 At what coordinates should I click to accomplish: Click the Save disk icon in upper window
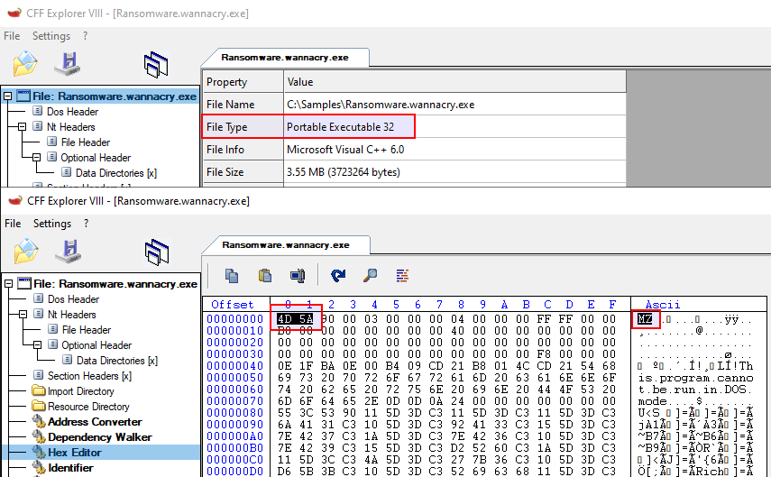click(x=68, y=64)
